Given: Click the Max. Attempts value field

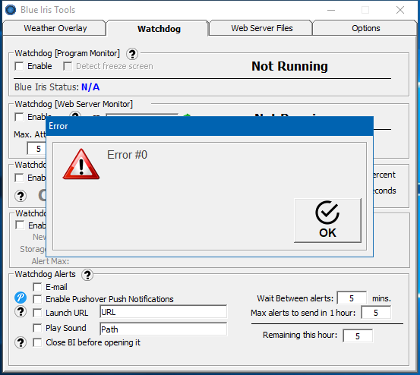Looking at the screenshot, I should coord(36,149).
